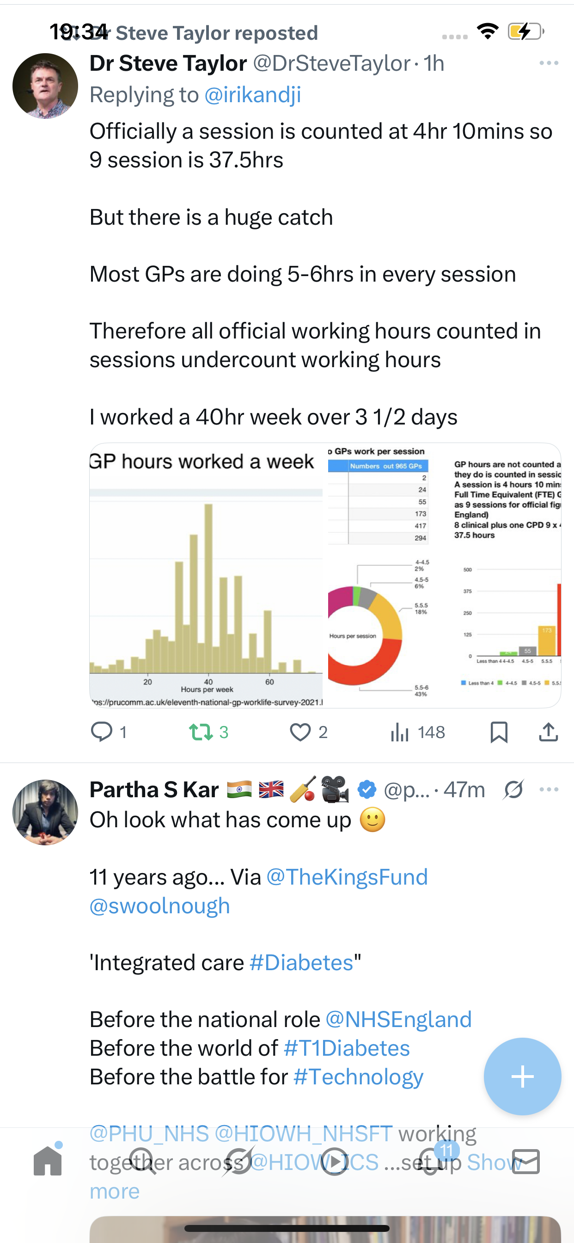The image size is (574, 1243).
Task: Open the Search tab
Action: [143, 1162]
